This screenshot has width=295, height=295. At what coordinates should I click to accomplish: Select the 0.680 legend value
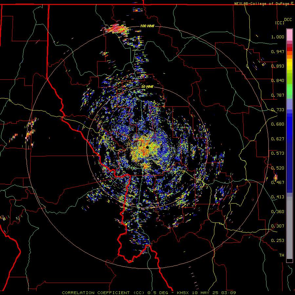tap(278, 124)
